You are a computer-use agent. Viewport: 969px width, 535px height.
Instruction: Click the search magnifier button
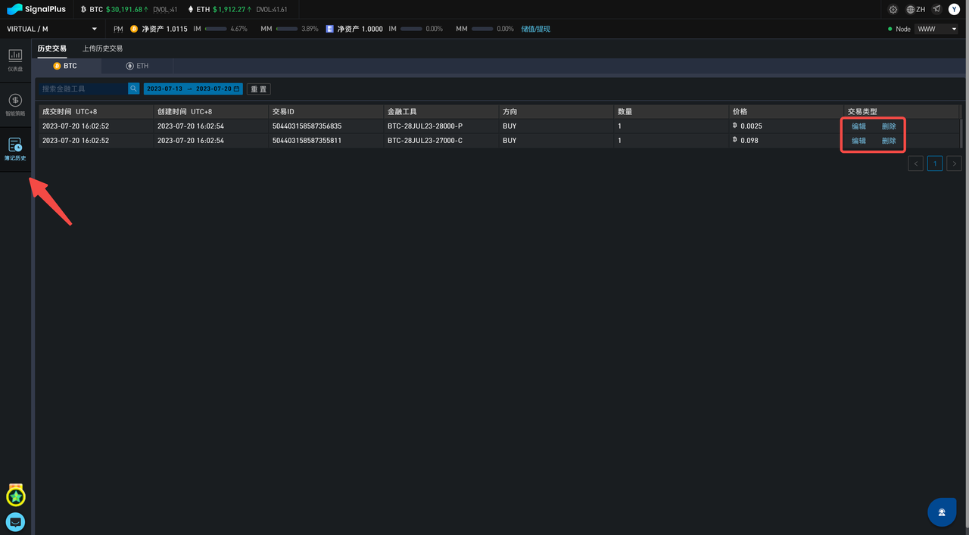point(134,89)
